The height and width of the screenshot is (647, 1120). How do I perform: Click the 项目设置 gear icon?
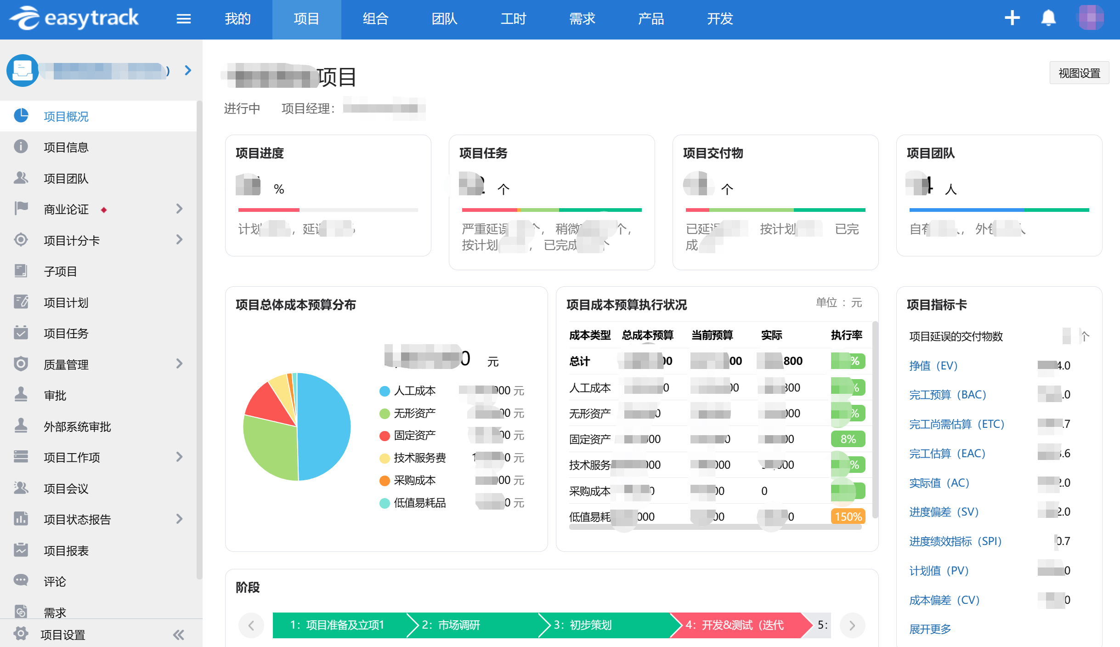21,634
